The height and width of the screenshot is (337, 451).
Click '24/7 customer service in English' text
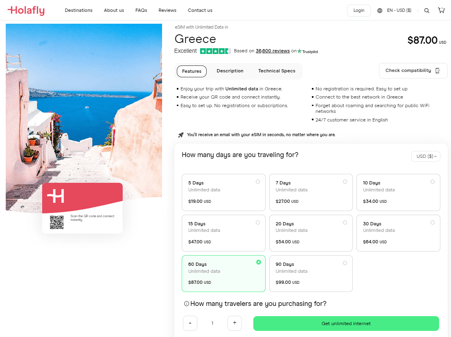(x=352, y=120)
